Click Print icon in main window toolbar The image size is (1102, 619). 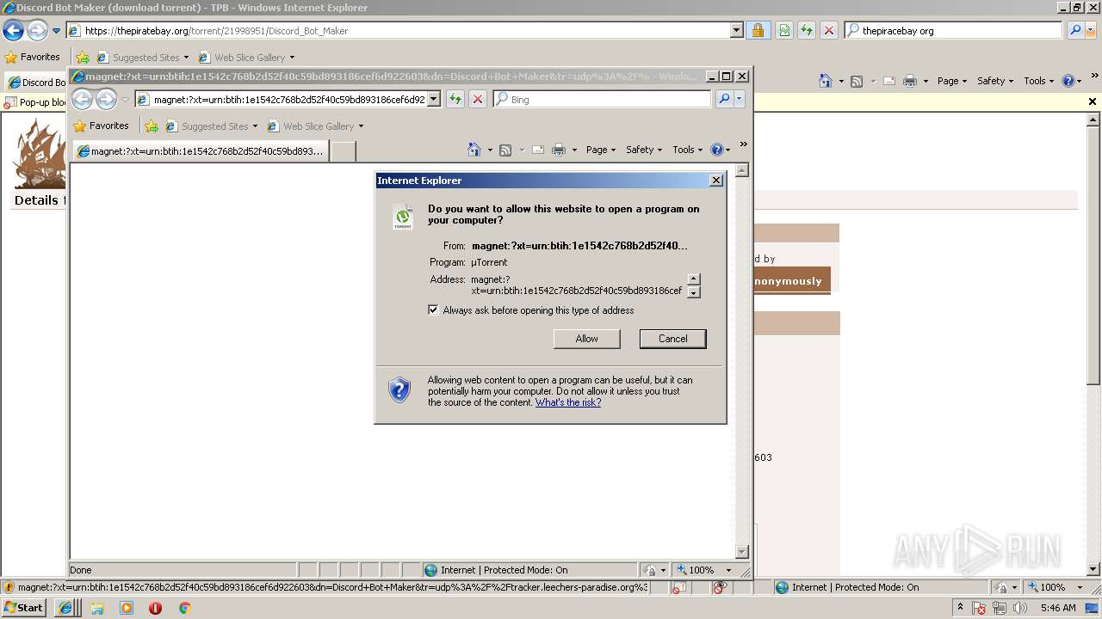910,81
